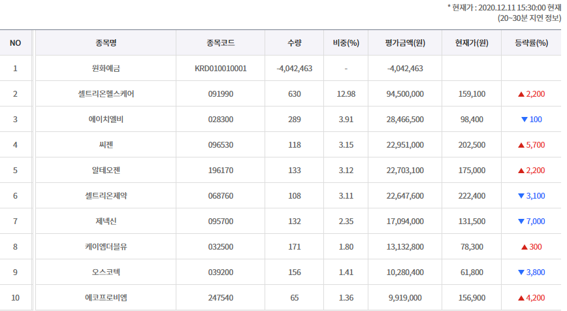Click the red up change 4,200 for 에코프로비엠
This screenshot has height=311, width=567.
pyautogui.click(x=532, y=298)
